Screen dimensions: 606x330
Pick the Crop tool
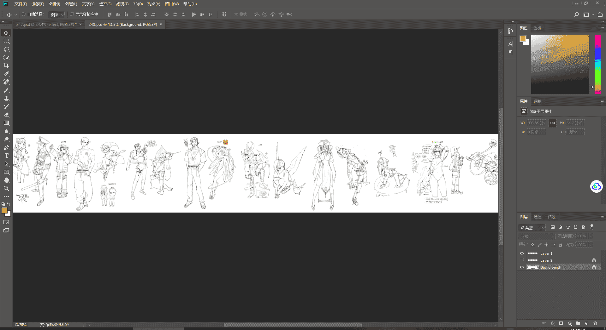point(6,65)
